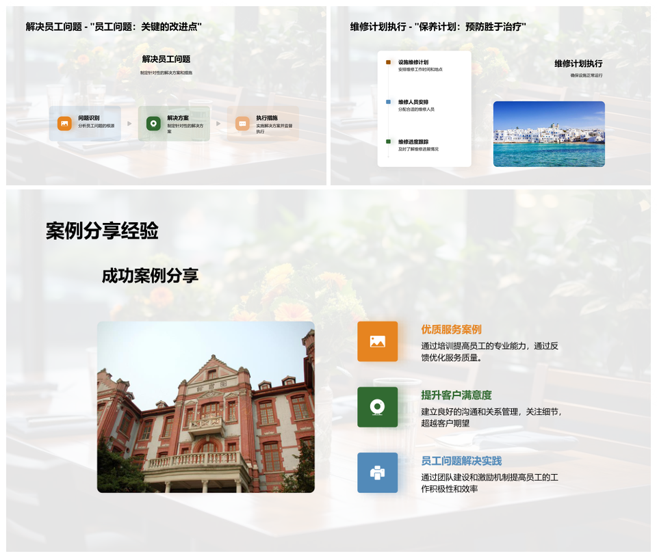Click the orange image icon beside 优质服务案例
The width and height of the screenshot is (657, 558).
(x=377, y=341)
